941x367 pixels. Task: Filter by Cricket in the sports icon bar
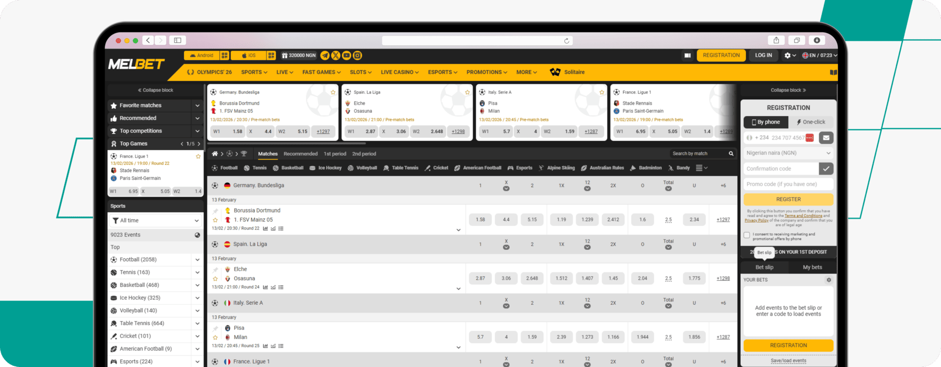point(437,168)
